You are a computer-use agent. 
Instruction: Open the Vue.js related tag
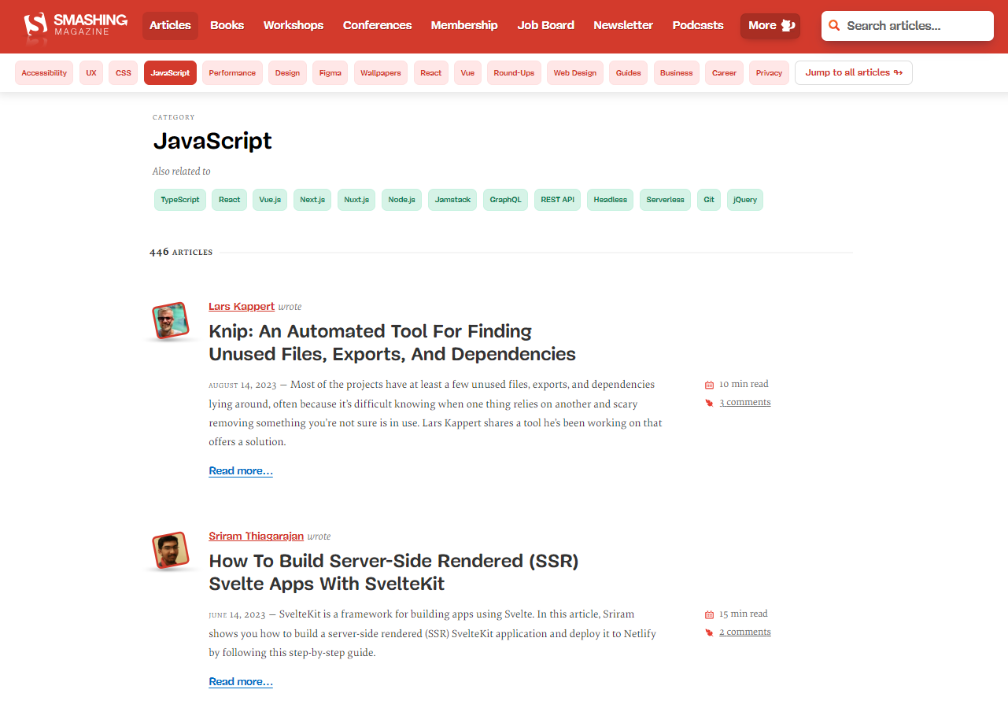[270, 200]
